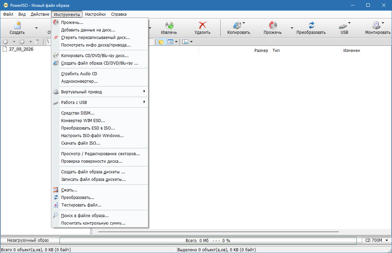Click the Копировать toolbar icon
Viewport: 392px width, 253px height.
(x=237, y=25)
